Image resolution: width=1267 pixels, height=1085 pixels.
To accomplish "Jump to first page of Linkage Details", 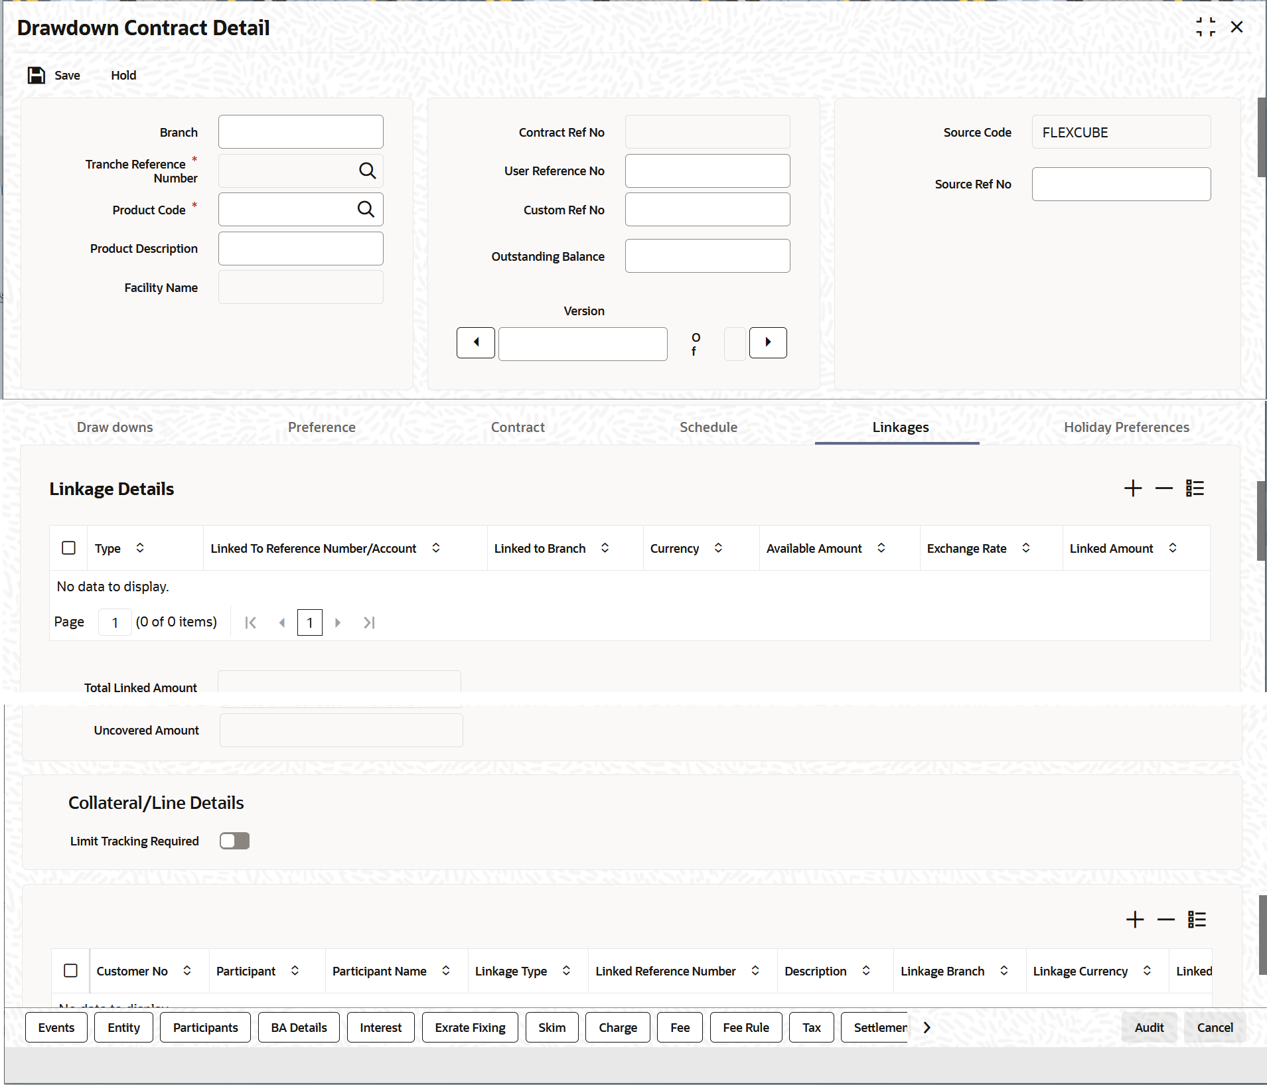I will 250,622.
